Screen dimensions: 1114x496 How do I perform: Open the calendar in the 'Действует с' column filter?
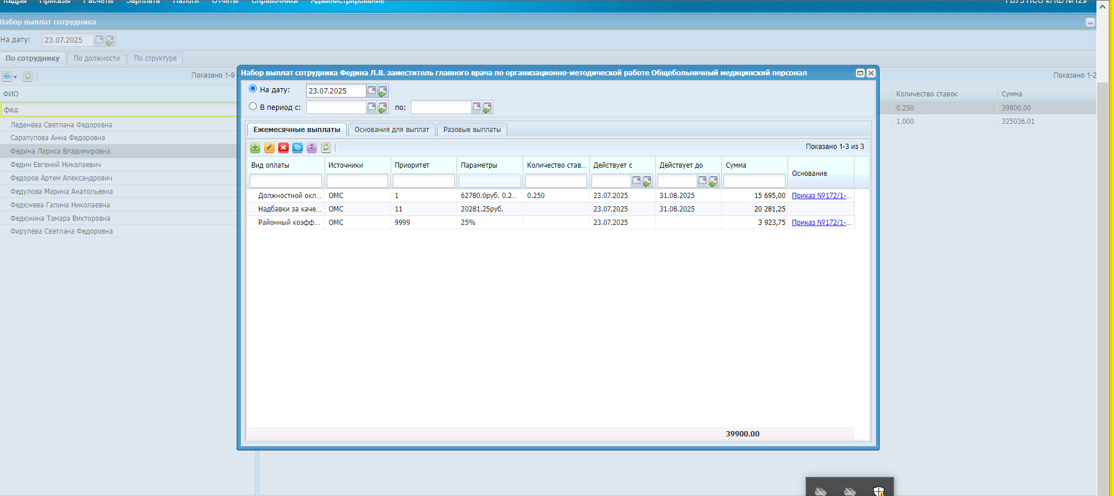point(636,181)
